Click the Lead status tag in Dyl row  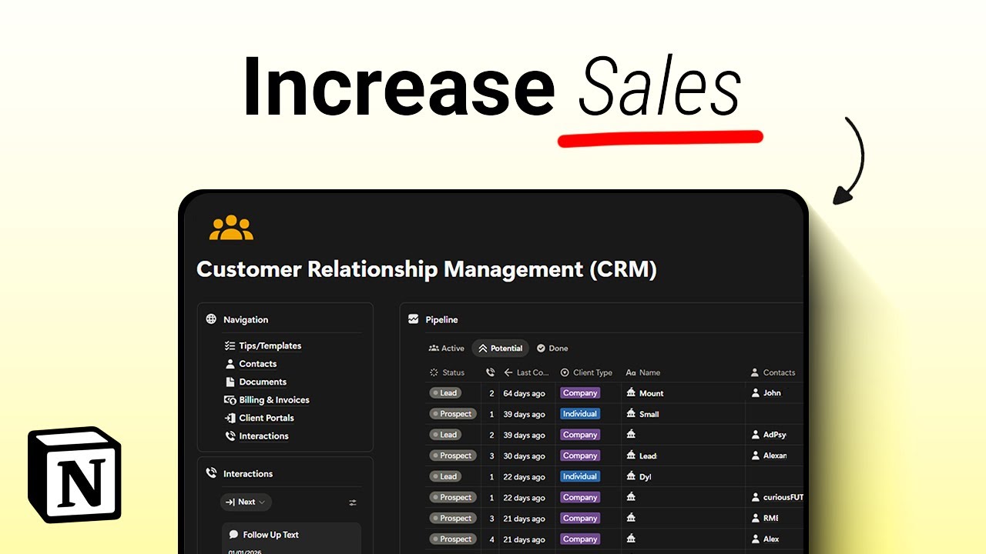click(445, 476)
